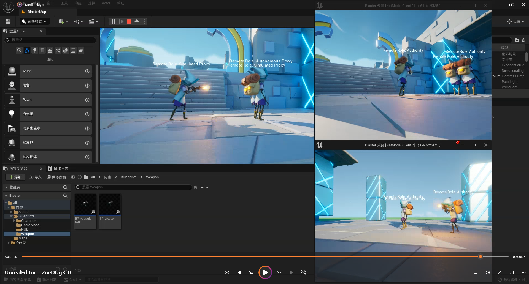
Task: Click the Weapon breadcrumb path item
Action: tap(152, 177)
